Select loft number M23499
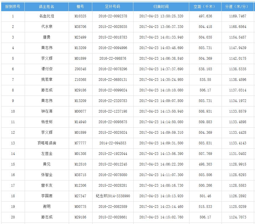This screenshot has height=224, width=255. click(x=80, y=37)
